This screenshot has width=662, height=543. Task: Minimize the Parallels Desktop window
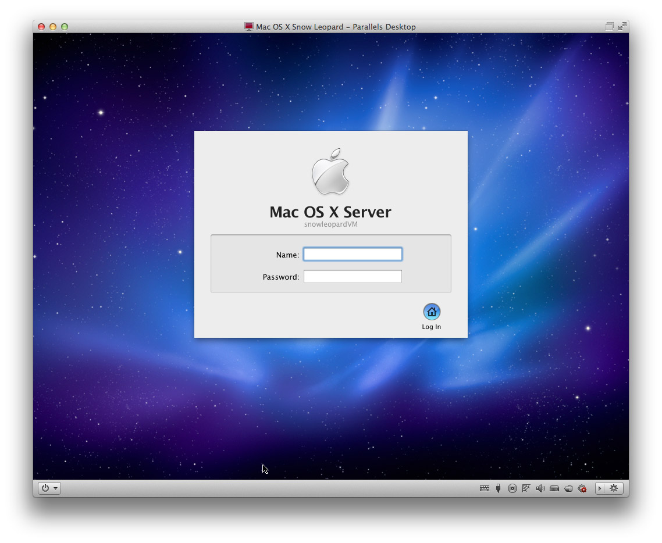click(x=53, y=27)
